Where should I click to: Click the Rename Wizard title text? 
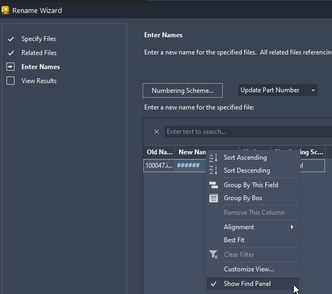click(x=37, y=10)
